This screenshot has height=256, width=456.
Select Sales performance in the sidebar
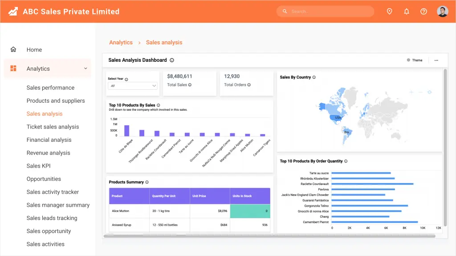pos(50,88)
